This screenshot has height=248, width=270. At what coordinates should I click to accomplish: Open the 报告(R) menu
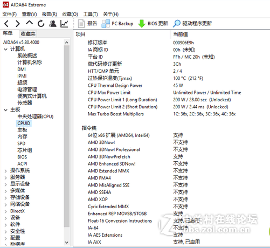click(x=50, y=14)
